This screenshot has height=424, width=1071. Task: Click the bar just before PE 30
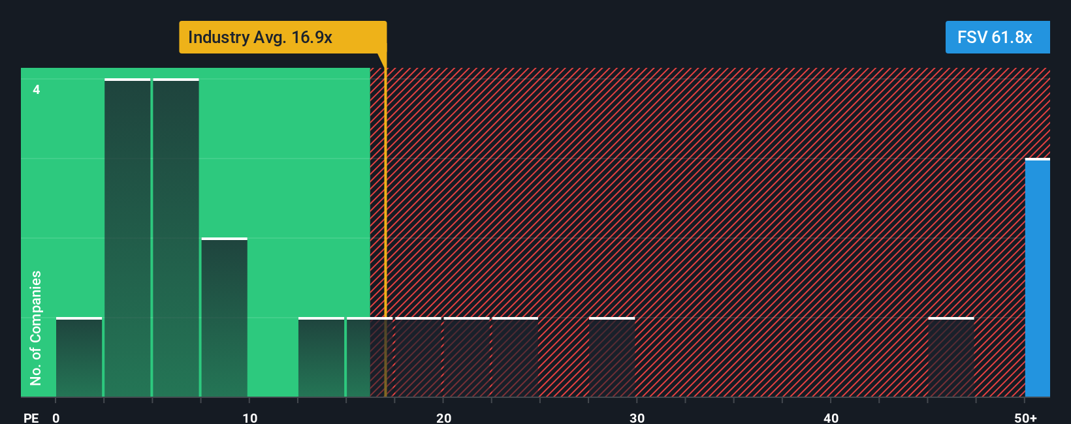[x=612, y=357]
